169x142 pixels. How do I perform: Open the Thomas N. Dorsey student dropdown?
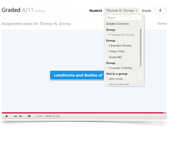point(121,10)
